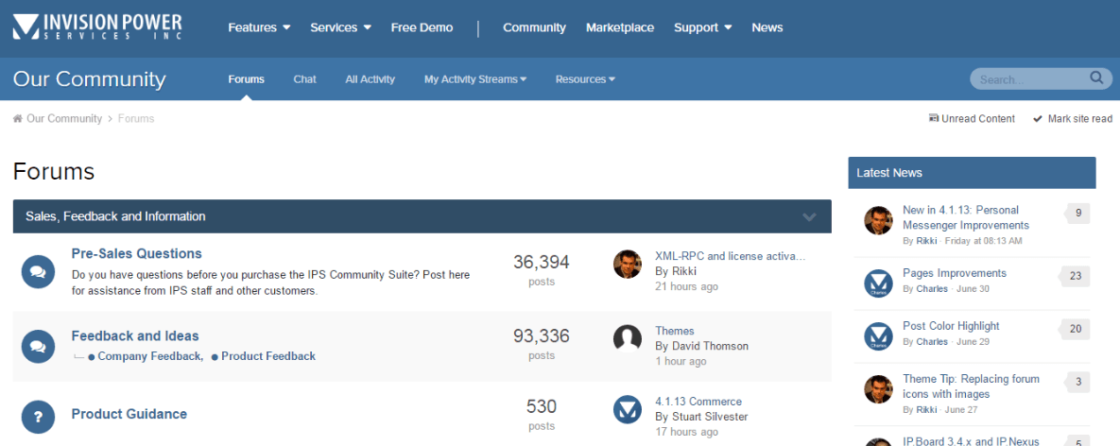Click the 21 hours ago timestamp
The image size is (1120, 446).
[x=686, y=287]
